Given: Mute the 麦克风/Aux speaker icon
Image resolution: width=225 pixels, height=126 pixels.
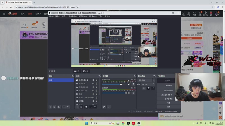Looking at the screenshot, I should (129, 84).
